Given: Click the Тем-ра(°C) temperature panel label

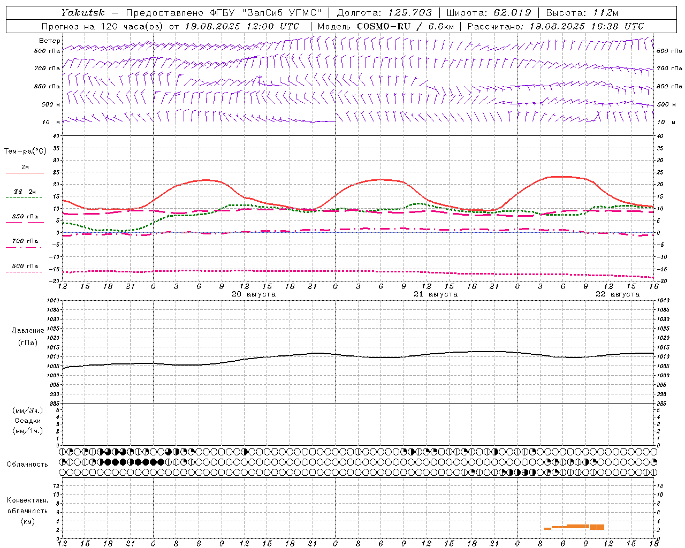Looking at the screenshot, I should click(x=25, y=151).
